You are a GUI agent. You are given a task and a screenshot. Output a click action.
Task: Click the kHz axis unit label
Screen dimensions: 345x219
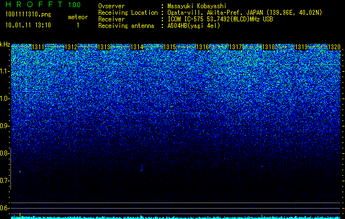(x=5, y=44)
